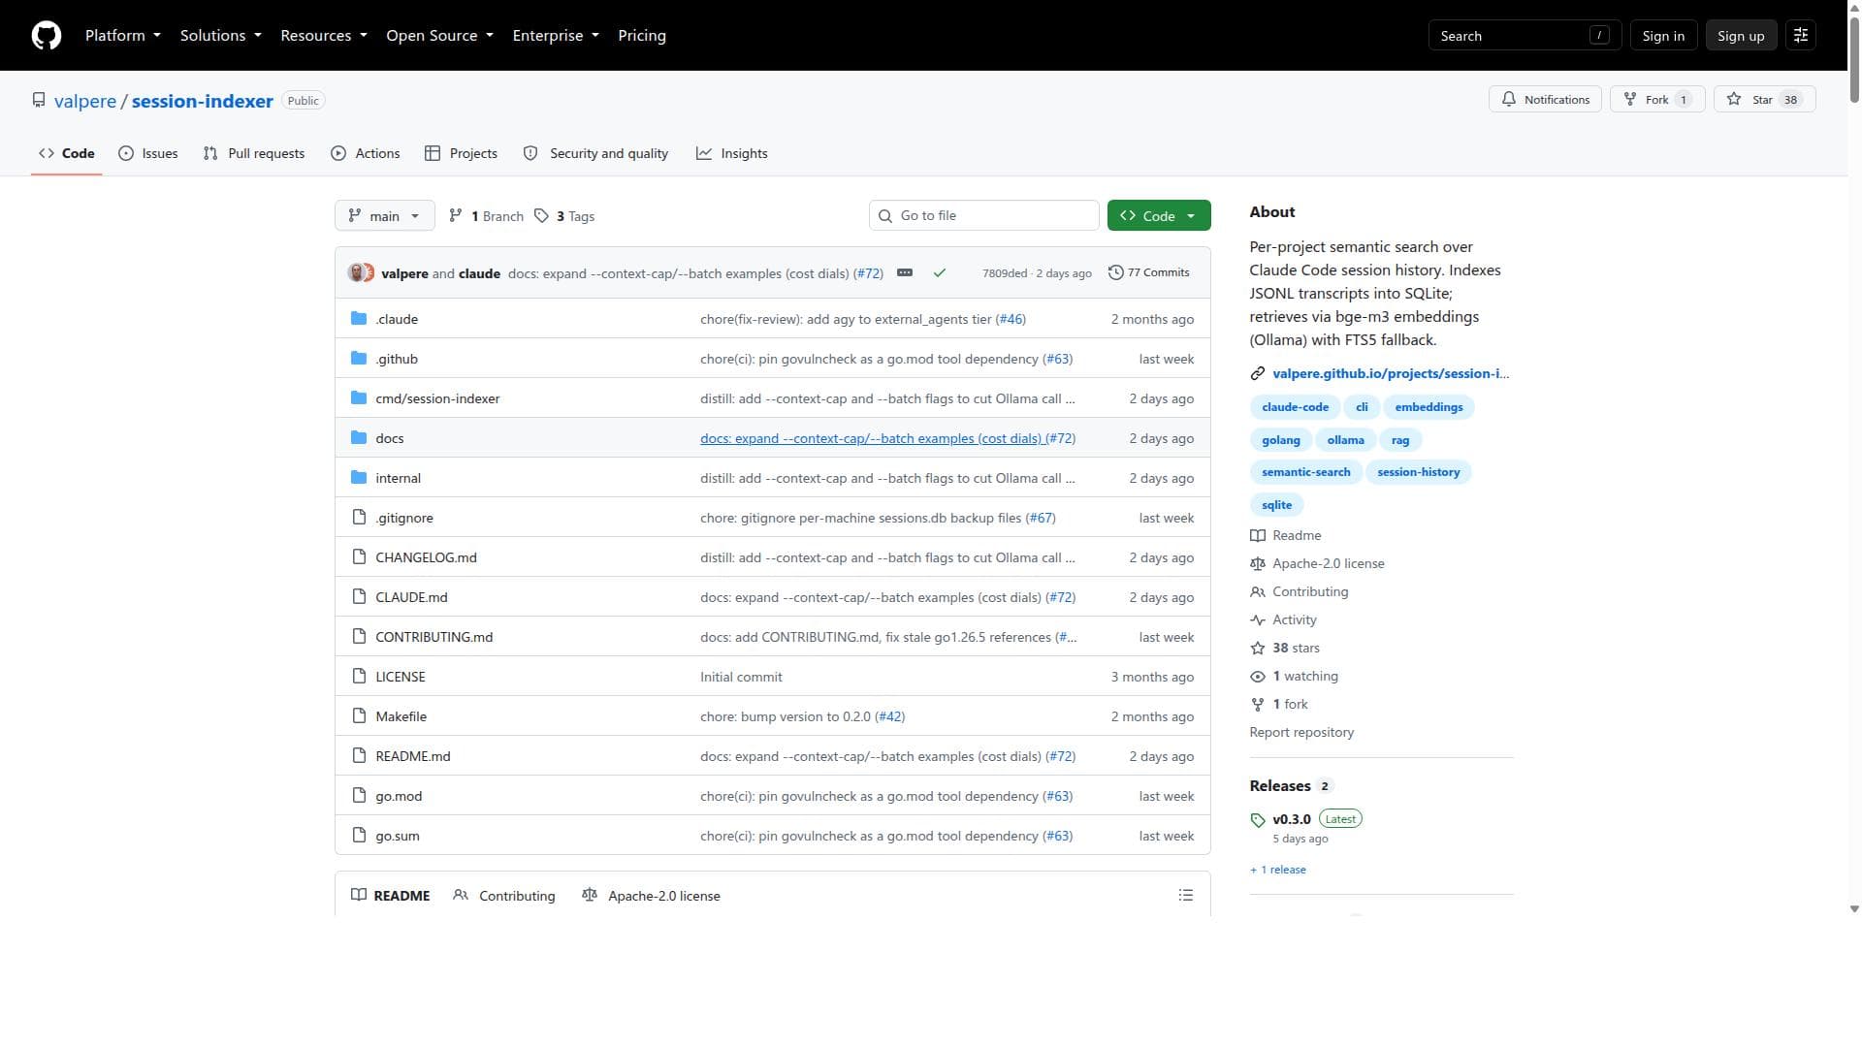Select the Apache-2.0 license tab
The height and width of the screenshot is (1047, 1862).
651,896
